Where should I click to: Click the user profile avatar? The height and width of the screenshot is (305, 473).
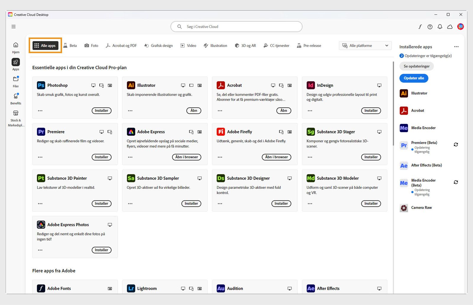460,27
